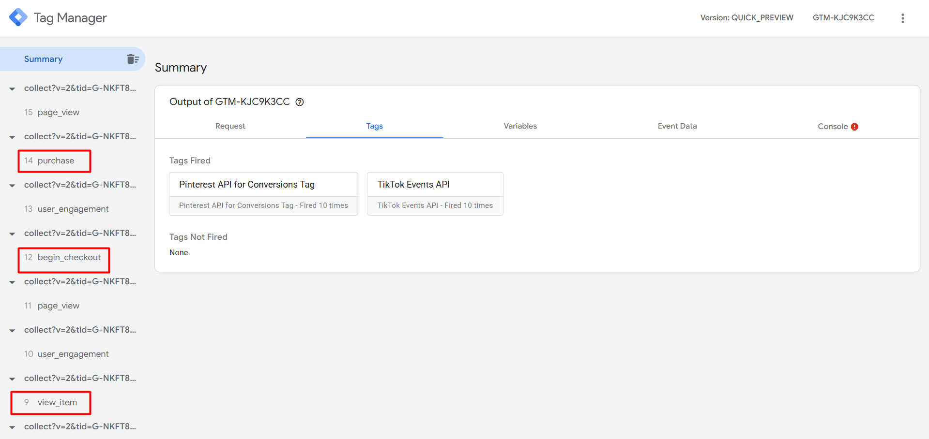Viewport: 929px width, 439px height.
Task: Select the Tags tab
Action: click(374, 126)
